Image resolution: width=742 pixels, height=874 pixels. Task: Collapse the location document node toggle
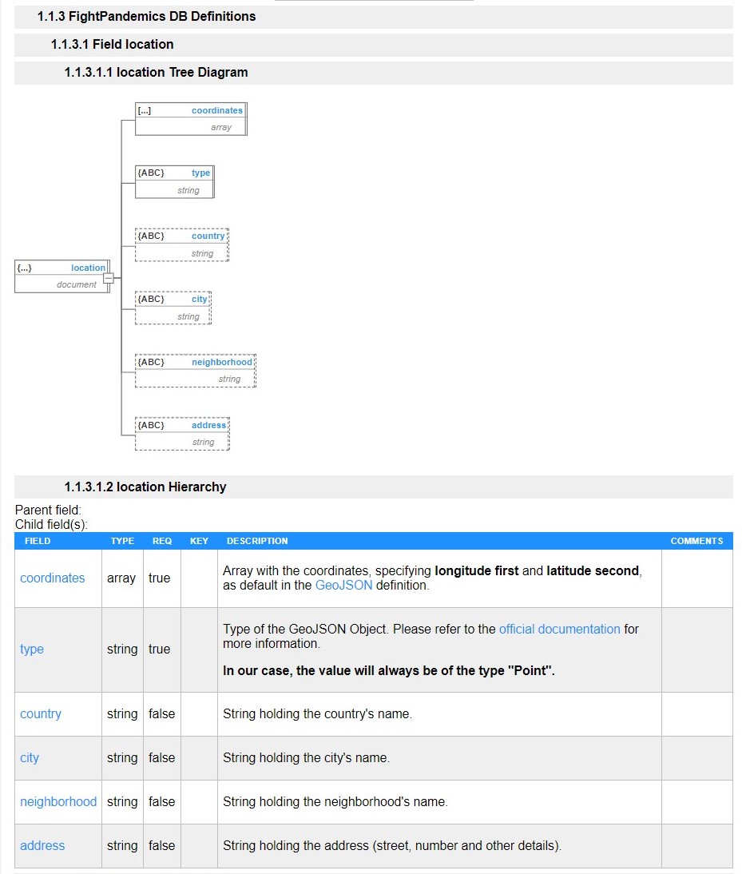109,277
